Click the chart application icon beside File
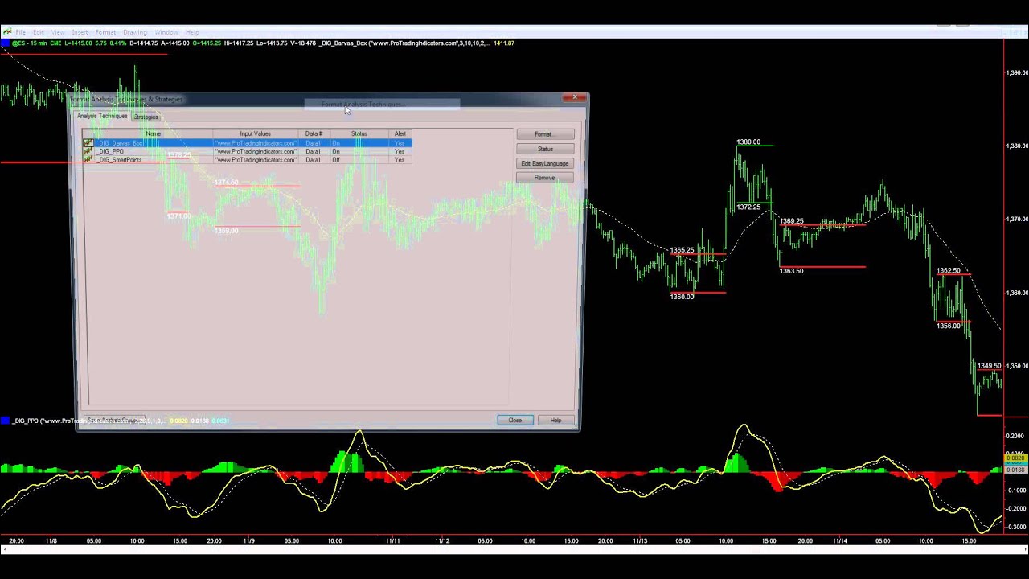The height and width of the screenshot is (579, 1029). pyautogui.click(x=6, y=32)
